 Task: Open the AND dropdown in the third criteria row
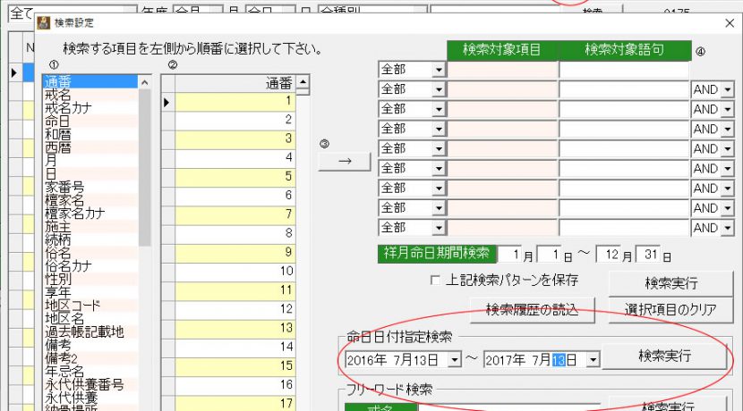pos(728,110)
